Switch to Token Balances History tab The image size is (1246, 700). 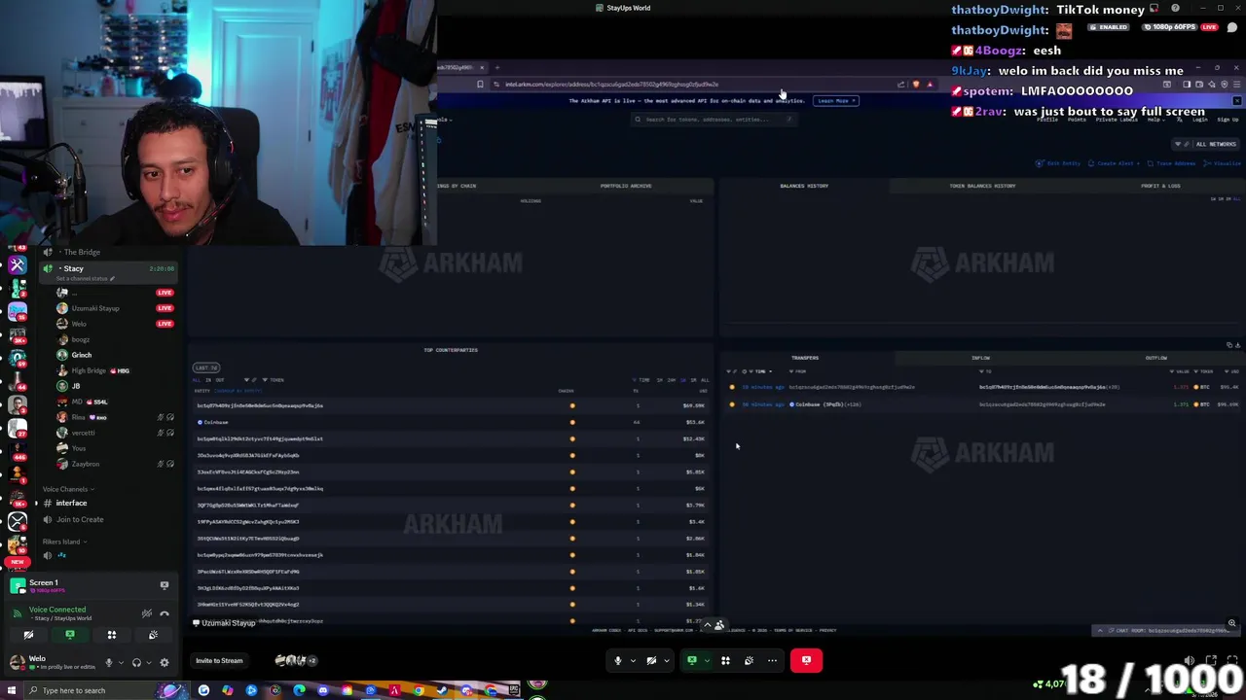[x=982, y=186]
